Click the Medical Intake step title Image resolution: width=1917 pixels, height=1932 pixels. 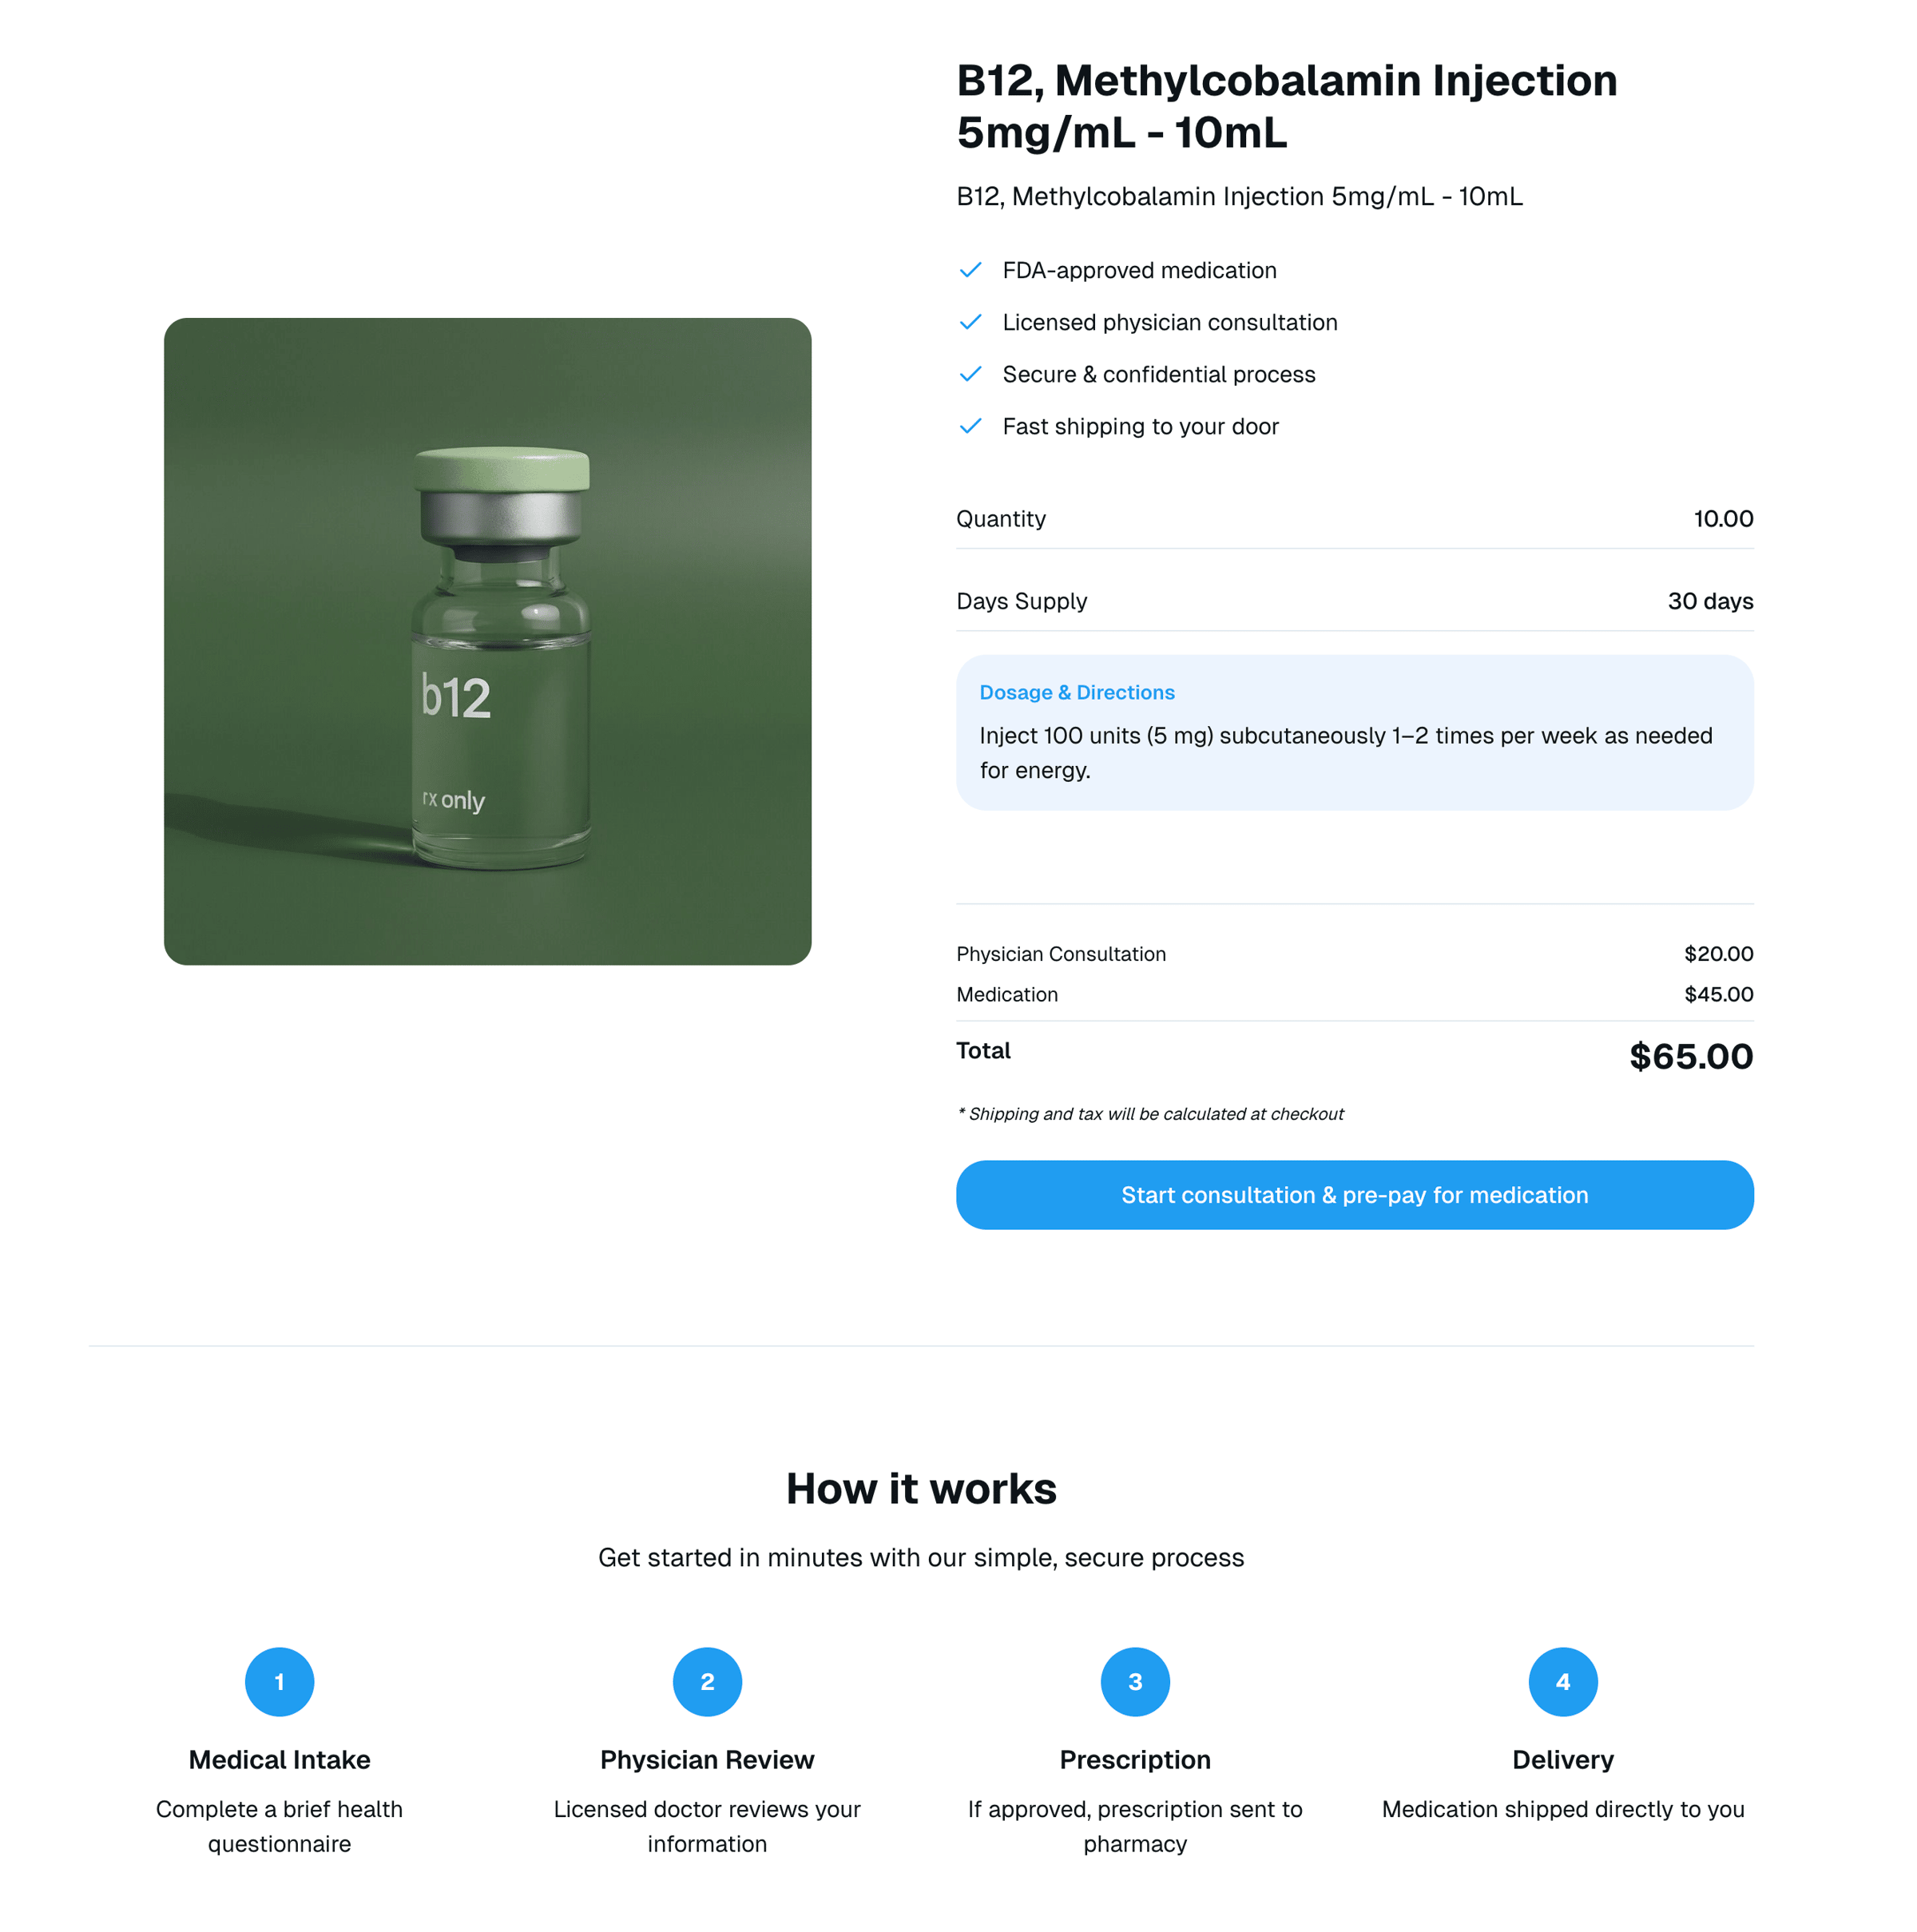coord(279,1760)
